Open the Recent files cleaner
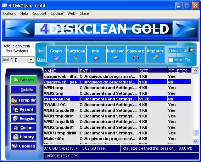The width and height of the screenshot is (201, 162). 24,109
